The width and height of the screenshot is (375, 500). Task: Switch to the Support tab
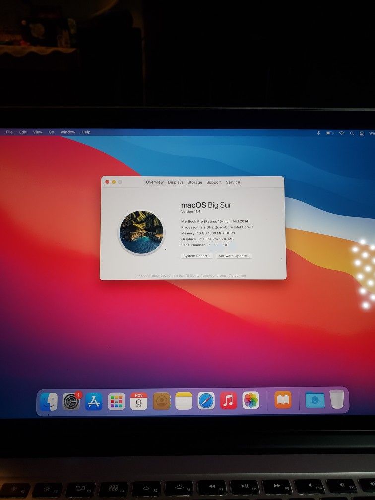pyautogui.click(x=214, y=182)
